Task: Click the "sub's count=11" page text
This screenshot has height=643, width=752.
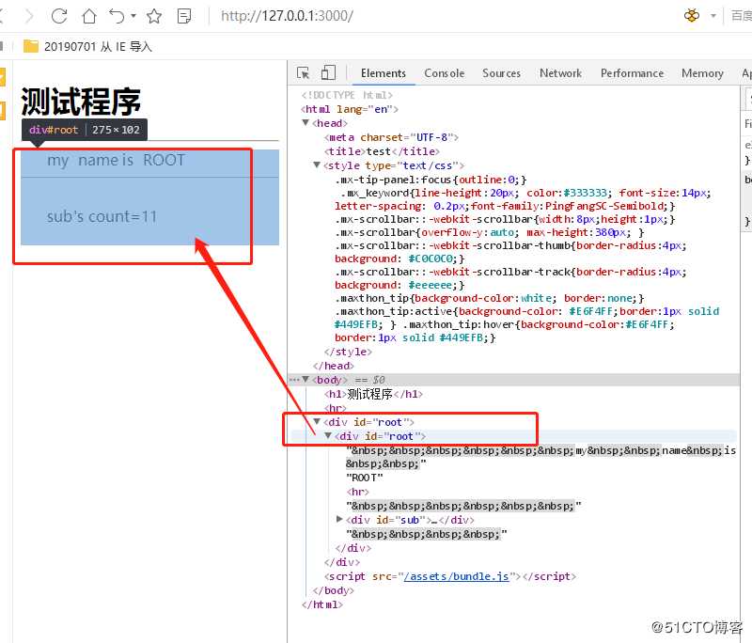Action: tap(102, 216)
